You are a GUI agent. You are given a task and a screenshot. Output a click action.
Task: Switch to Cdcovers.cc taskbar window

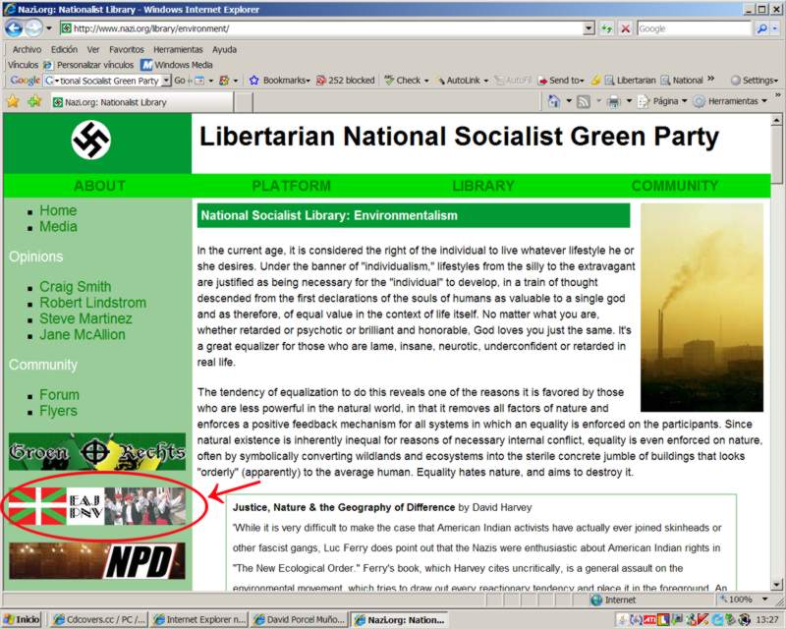coord(98,620)
